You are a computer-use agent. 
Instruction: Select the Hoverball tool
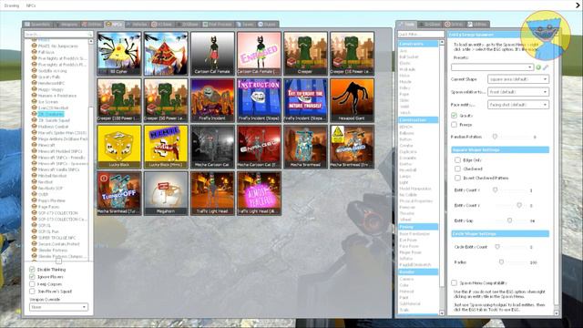(x=407, y=170)
